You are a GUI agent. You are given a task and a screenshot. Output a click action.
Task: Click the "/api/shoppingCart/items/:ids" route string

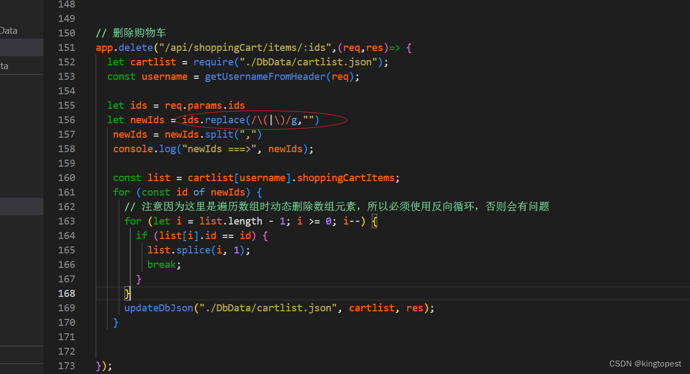(x=245, y=48)
